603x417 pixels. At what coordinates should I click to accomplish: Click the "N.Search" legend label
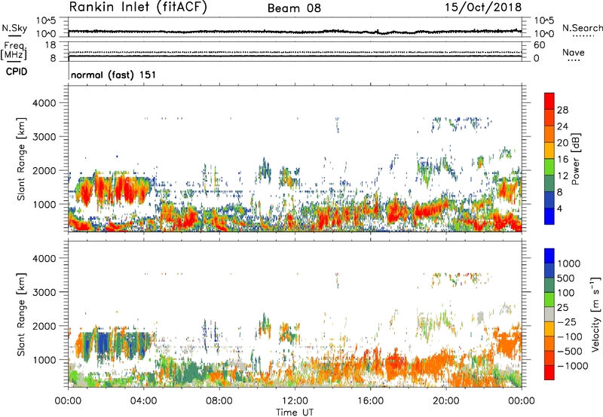[582, 28]
